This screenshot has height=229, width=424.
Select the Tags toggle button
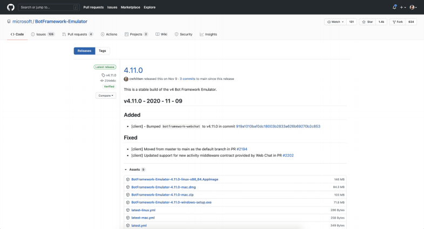102,51
